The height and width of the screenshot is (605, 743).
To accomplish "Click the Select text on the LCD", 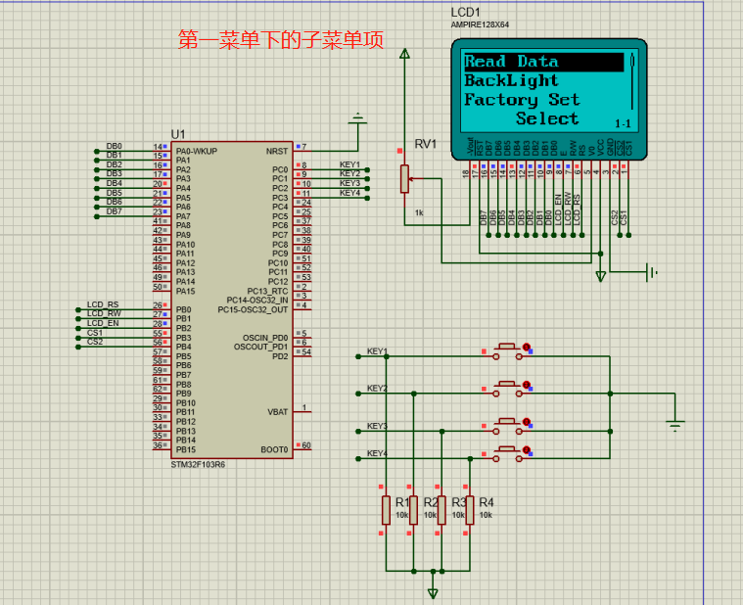I will [547, 118].
